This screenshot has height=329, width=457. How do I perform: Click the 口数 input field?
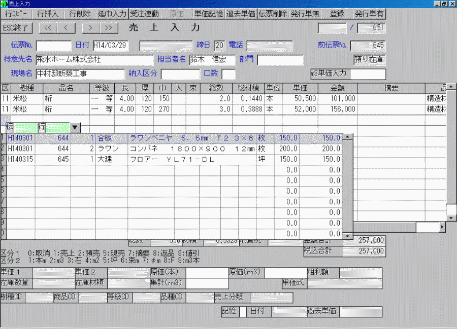click(x=228, y=74)
